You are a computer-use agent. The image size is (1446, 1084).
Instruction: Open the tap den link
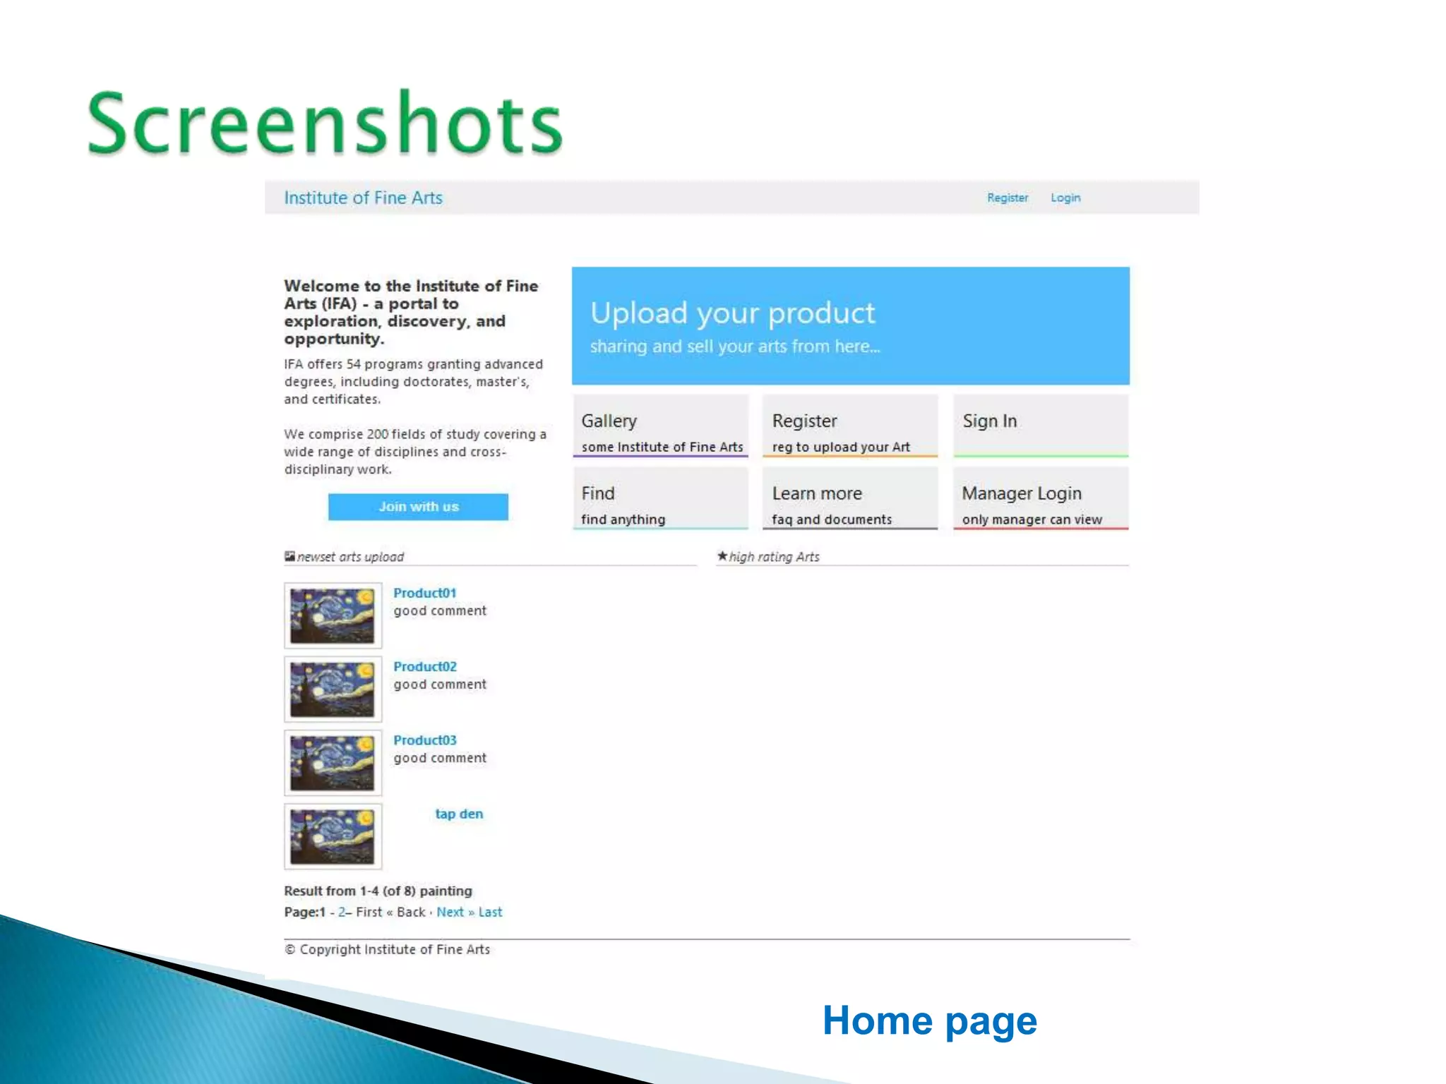coord(459,814)
